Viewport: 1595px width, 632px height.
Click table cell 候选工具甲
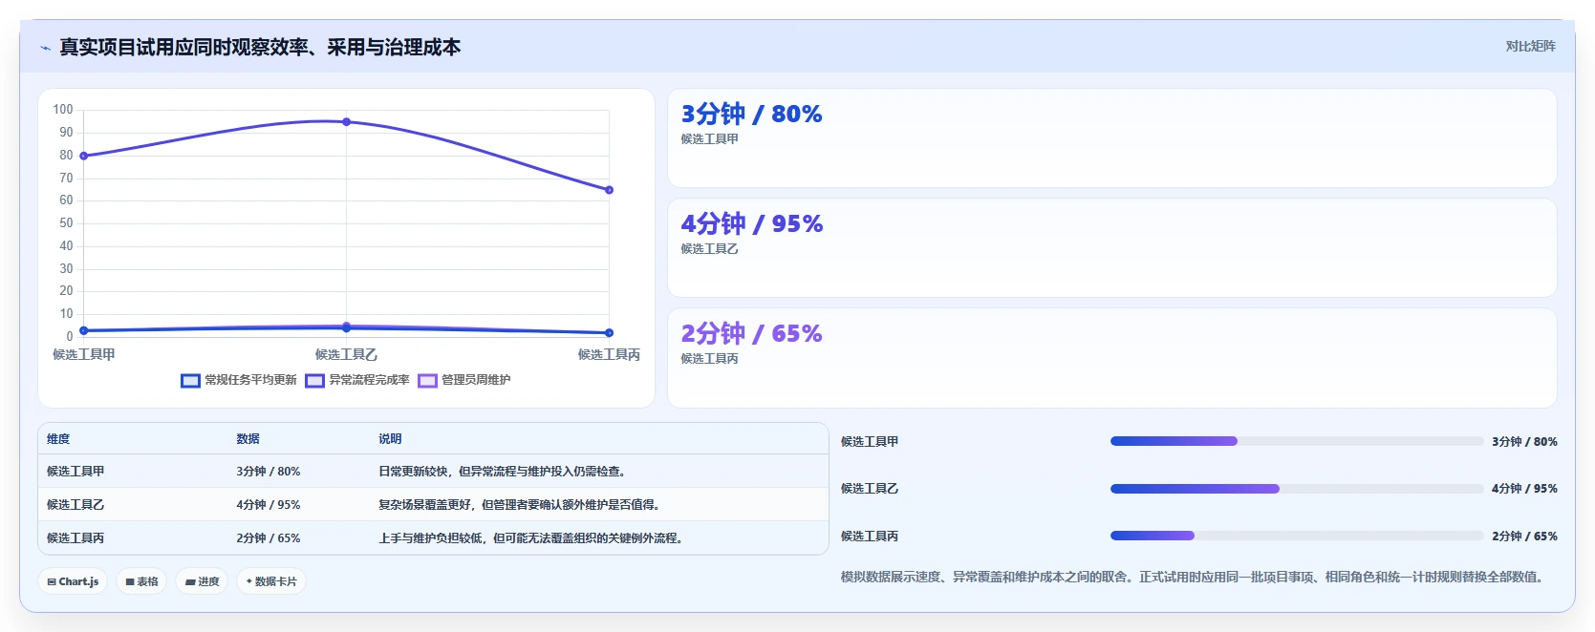coord(75,472)
